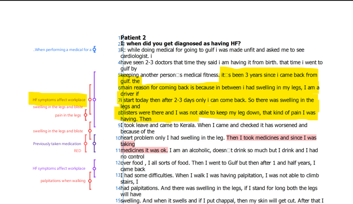Click the yellow-highlighted "HF symptoms affect workplace" code label
Image resolution: width=353 pixels, height=204 pixels.
58,100
